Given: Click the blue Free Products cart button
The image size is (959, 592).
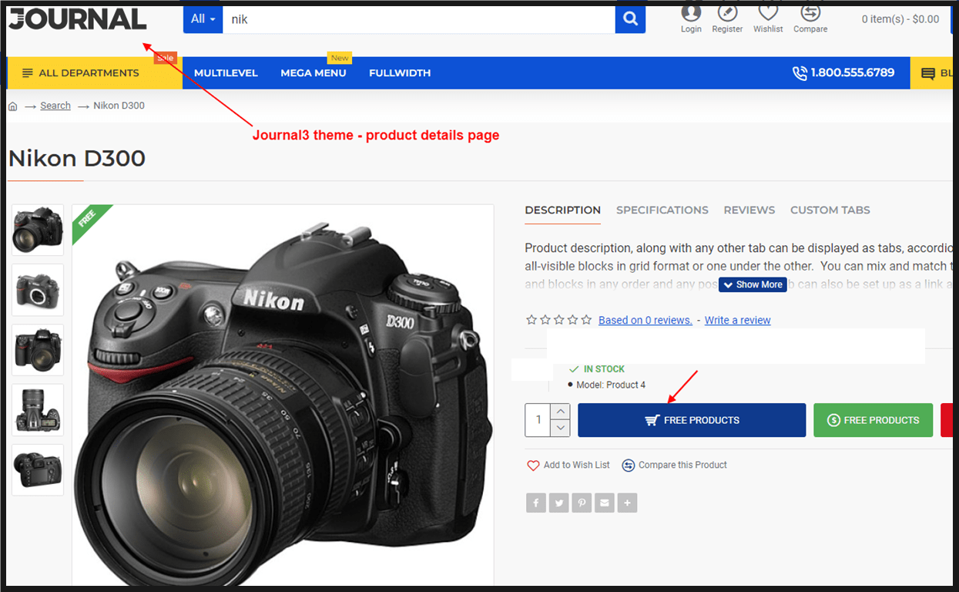Looking at the screenshot, I should tap(691, 420).
